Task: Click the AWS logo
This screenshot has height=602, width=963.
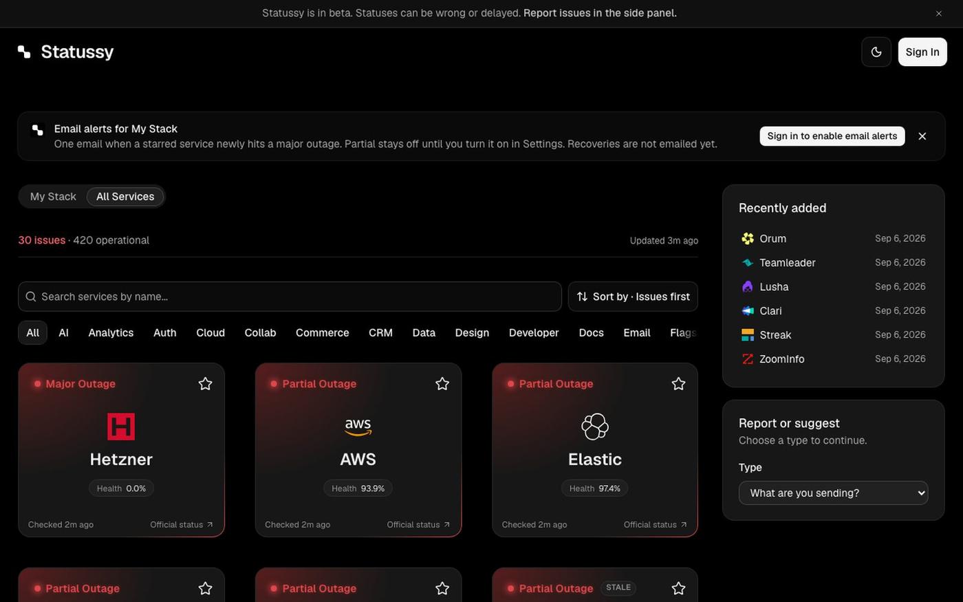Action: coord(358,427)
